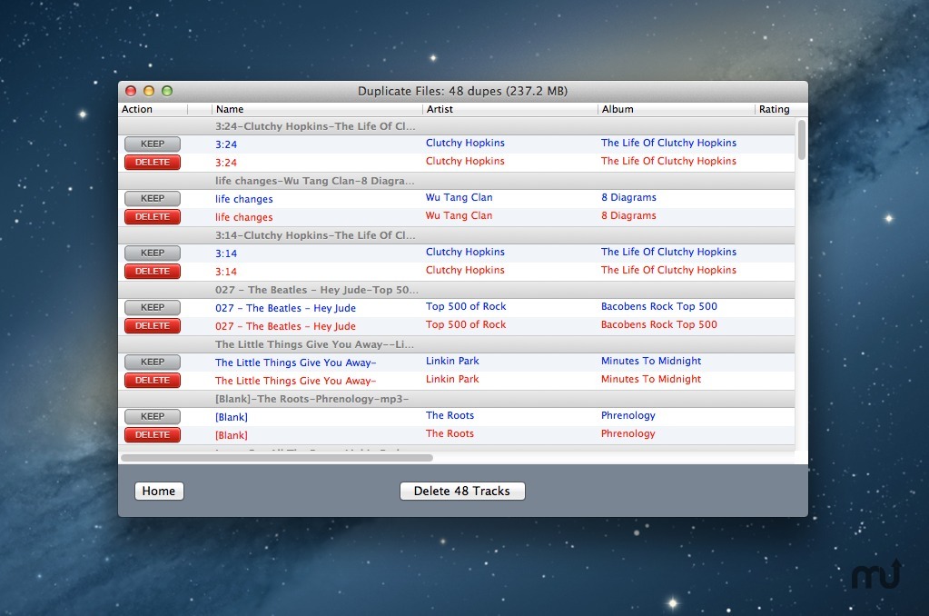Sort by the Artist column header
929x616 pixels.
pyautogui.click(x=509, y=109)
